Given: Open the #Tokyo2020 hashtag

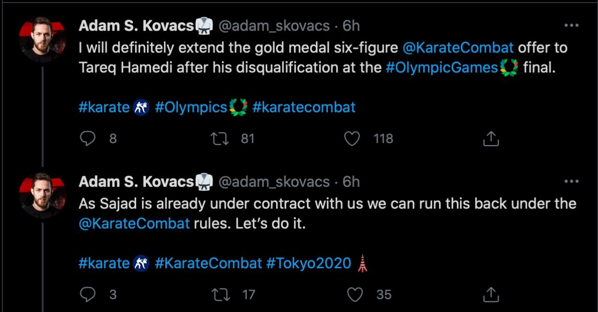Looking at the screenshot, I should pos(309,263).
